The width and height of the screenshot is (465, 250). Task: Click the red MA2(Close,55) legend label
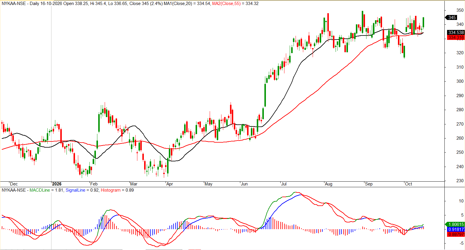226,4
